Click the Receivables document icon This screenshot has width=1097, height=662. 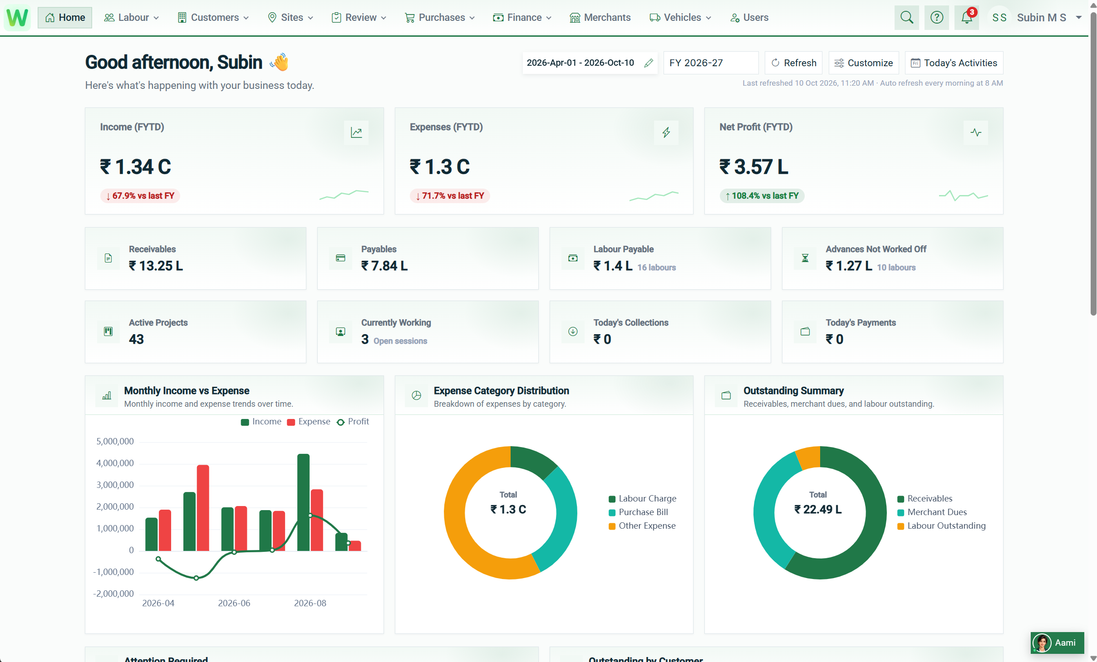[108, 258]
